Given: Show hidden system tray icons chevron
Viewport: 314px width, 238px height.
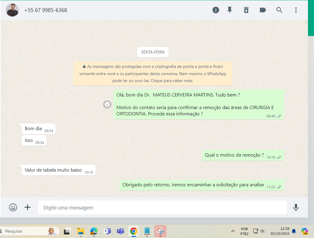Looking at the screenshot, I should coord(233,231).
